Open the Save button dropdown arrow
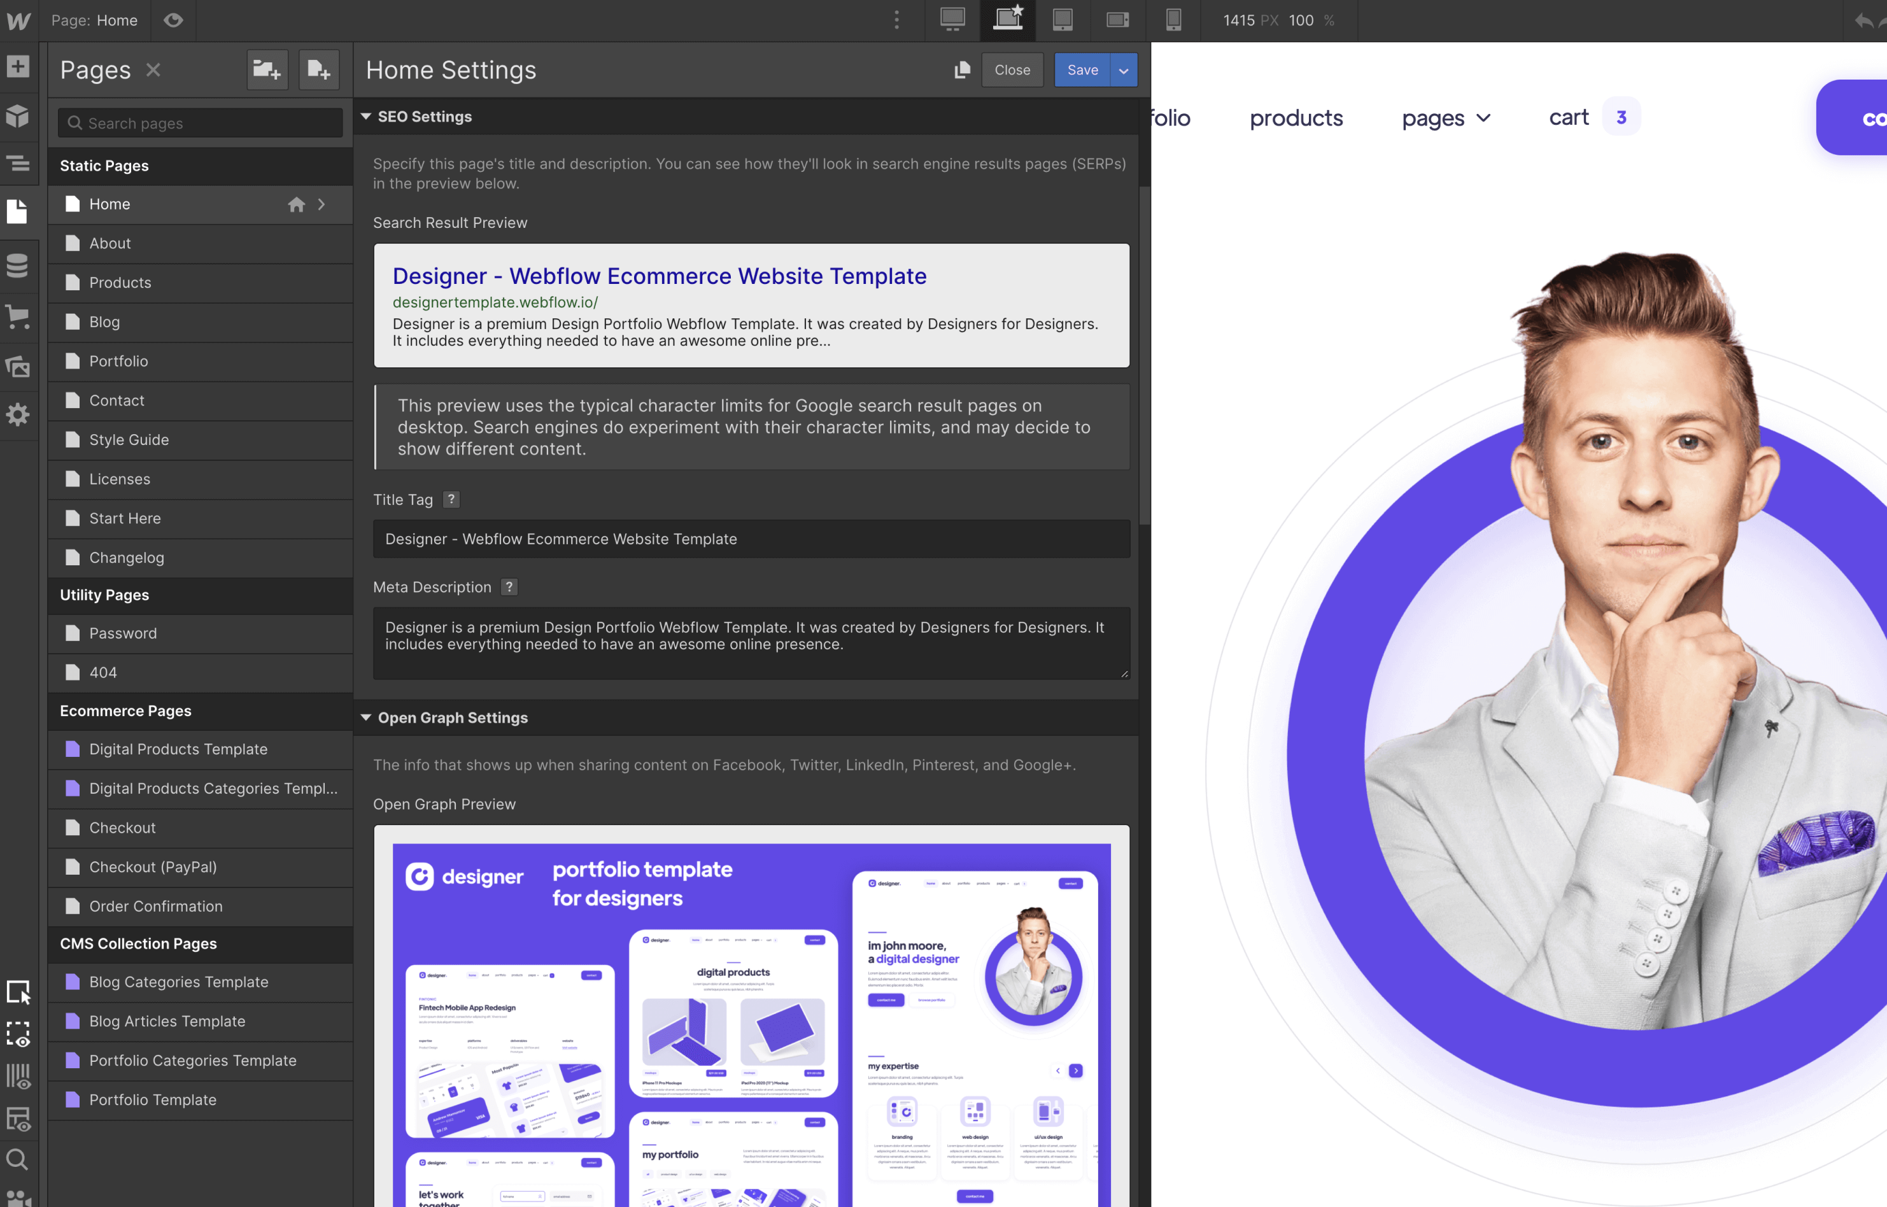The image size is (1887, 1207). point(1123,71)
